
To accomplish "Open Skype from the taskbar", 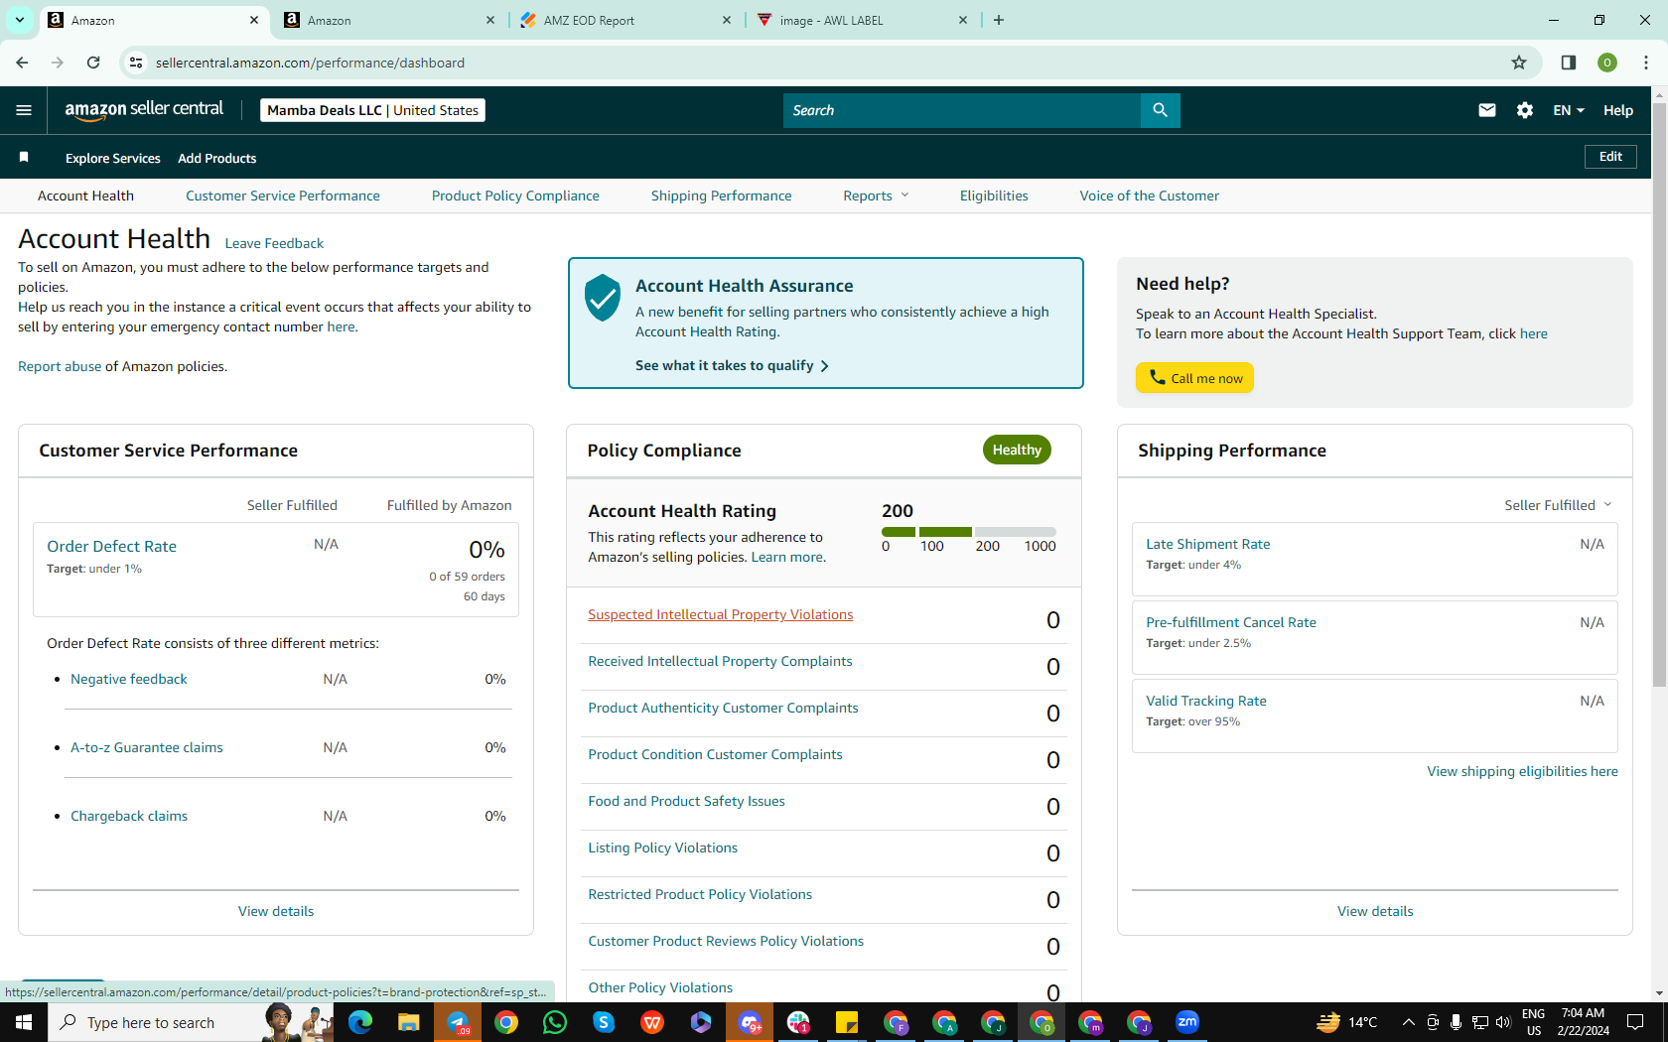I will click(604, 1022).
